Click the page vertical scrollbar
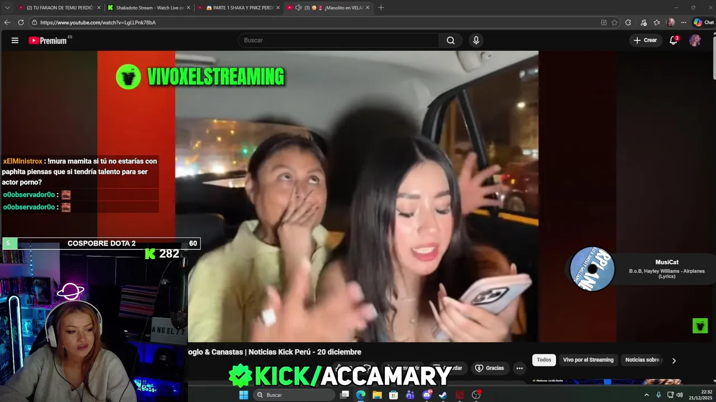 713,58
